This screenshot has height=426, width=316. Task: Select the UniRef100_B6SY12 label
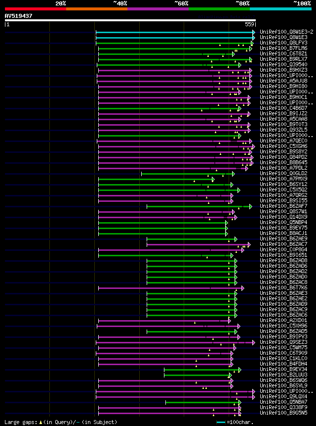coord(284,184)
